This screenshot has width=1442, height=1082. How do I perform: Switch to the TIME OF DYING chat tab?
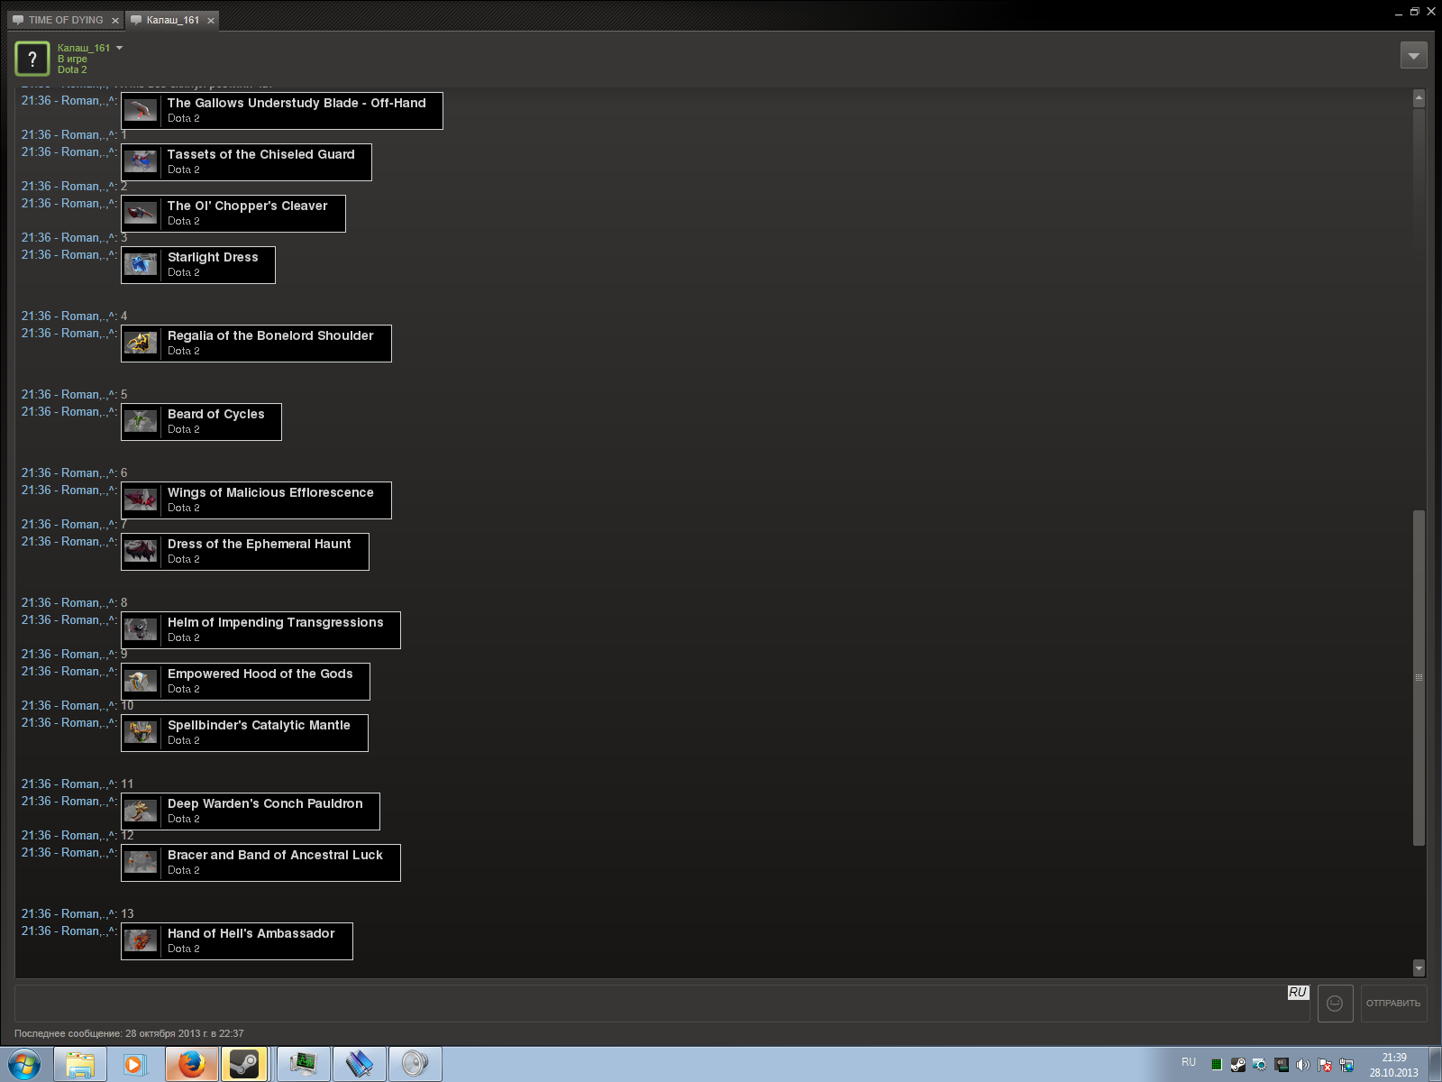click(x=65, y=20)
